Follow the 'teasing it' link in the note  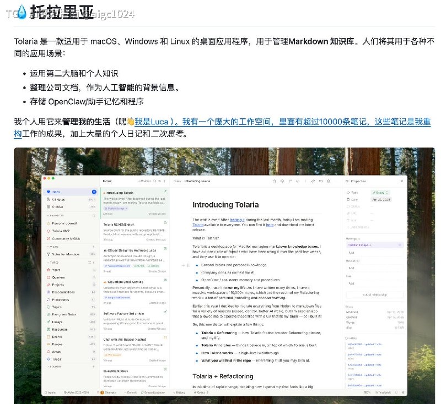click(237, 220)
